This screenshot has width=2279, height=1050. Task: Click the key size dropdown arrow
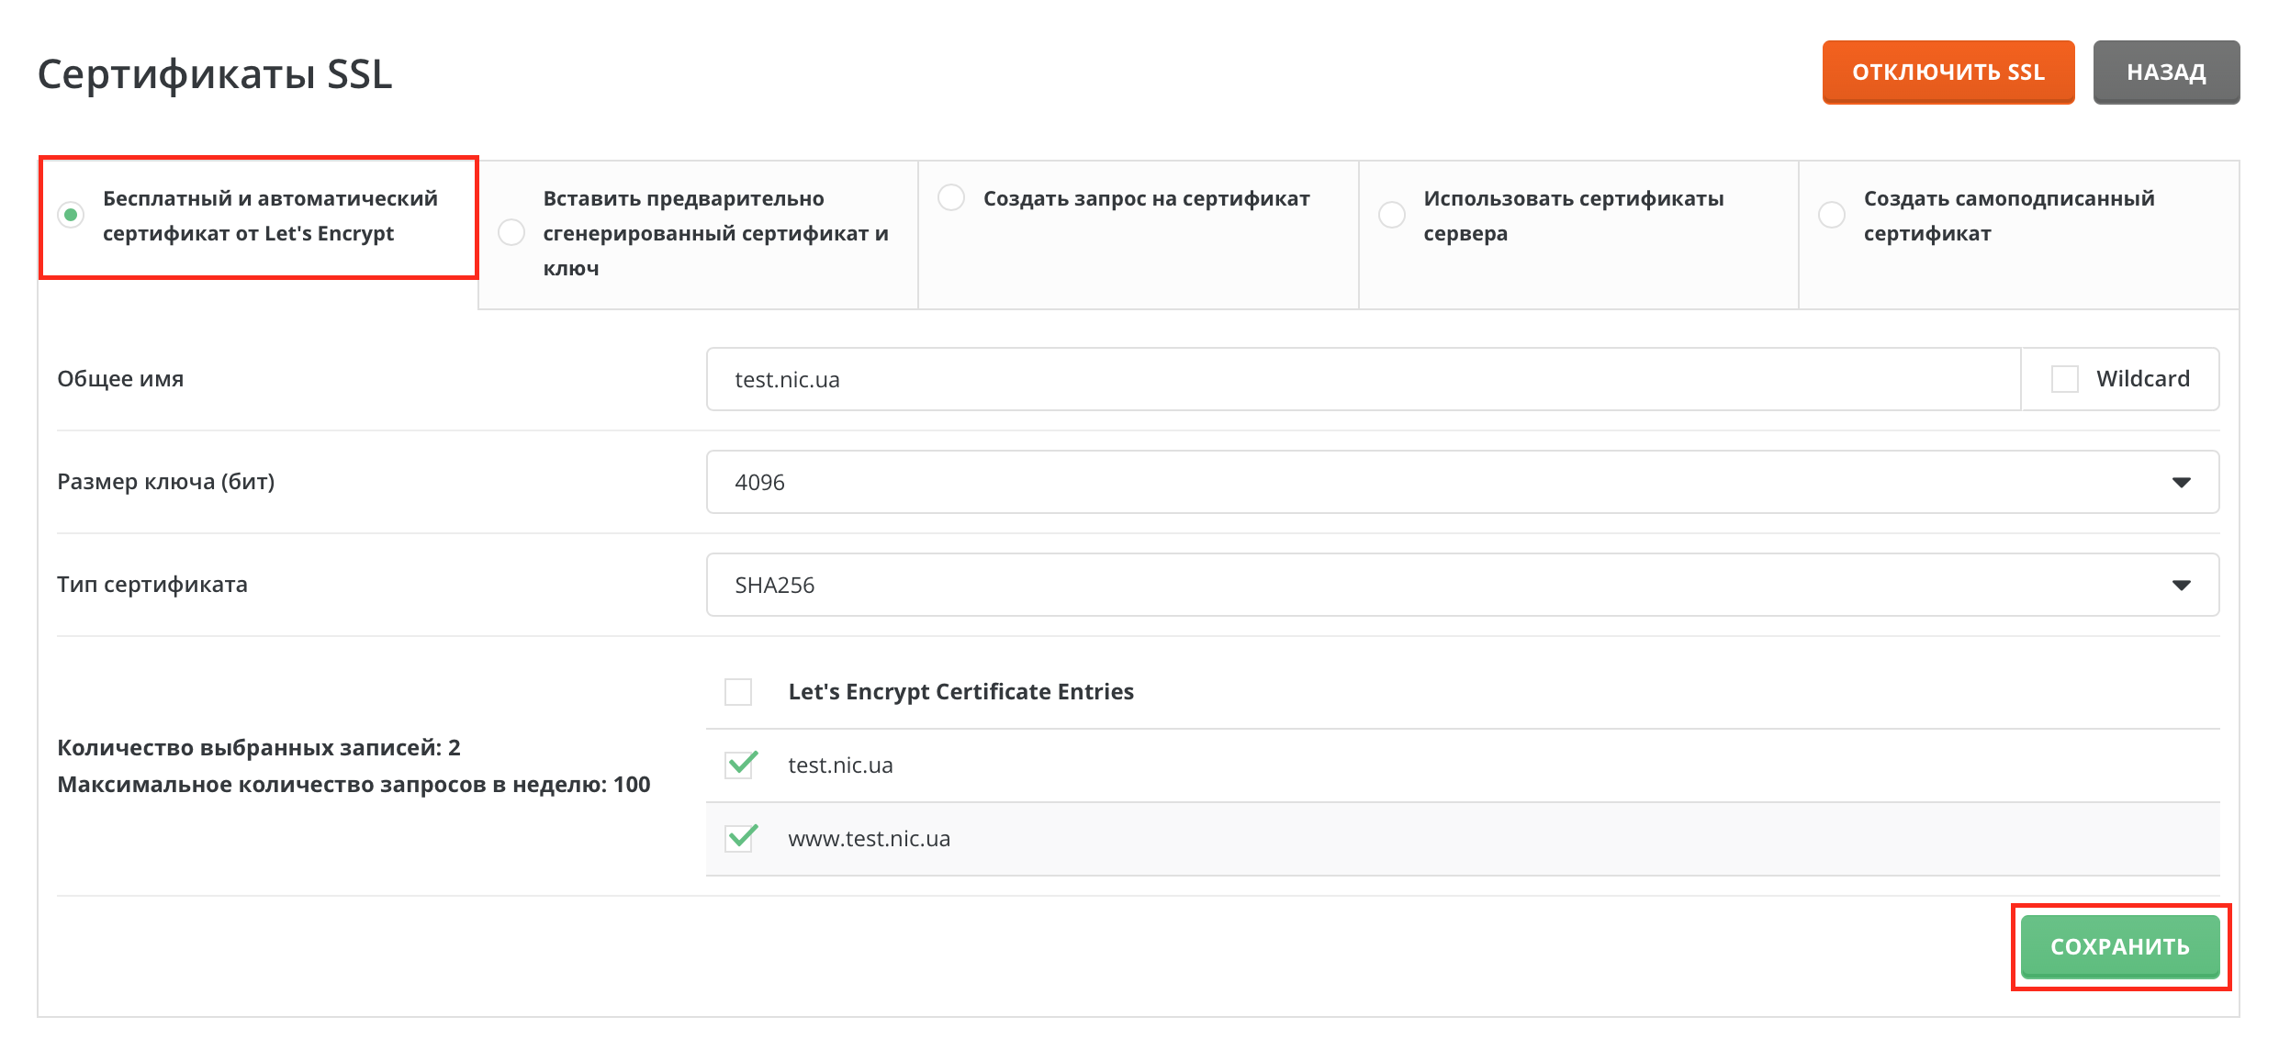2182,482
